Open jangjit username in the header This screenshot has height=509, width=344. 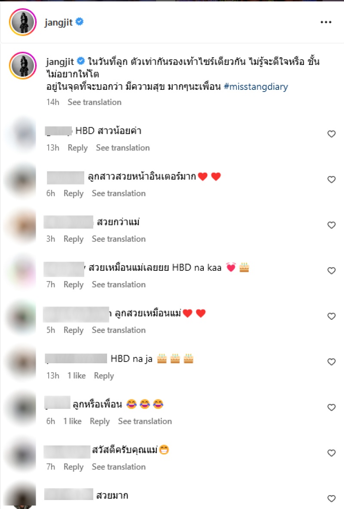tap(59, 22)
